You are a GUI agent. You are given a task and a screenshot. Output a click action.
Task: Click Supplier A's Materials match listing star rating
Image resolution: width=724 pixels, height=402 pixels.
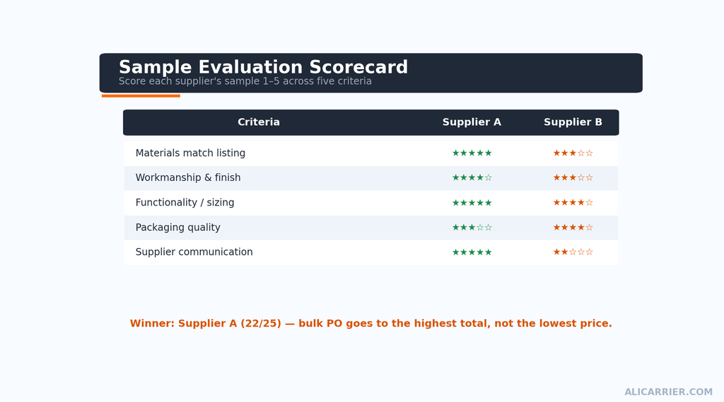(472, 153)
